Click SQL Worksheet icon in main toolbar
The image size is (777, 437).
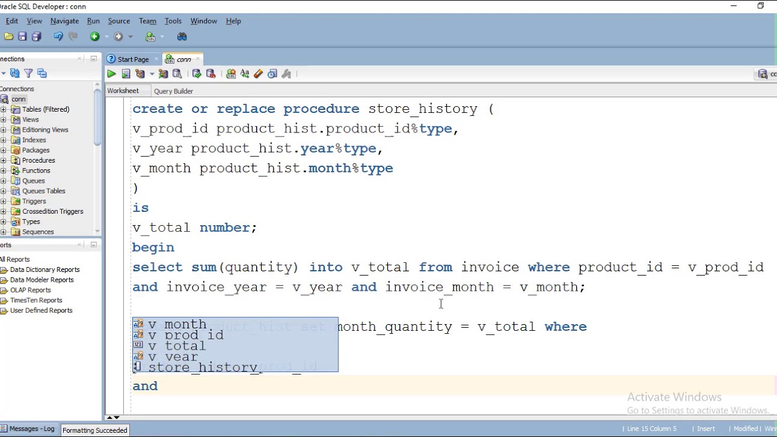point(151,37)
